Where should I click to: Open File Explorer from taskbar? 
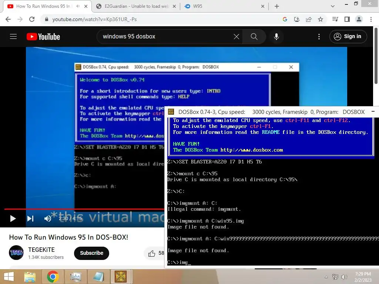(x=30, y=277)
